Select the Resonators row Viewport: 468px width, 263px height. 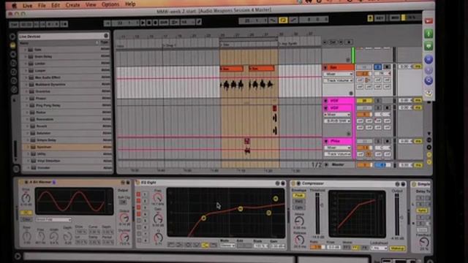pos(67,119)
